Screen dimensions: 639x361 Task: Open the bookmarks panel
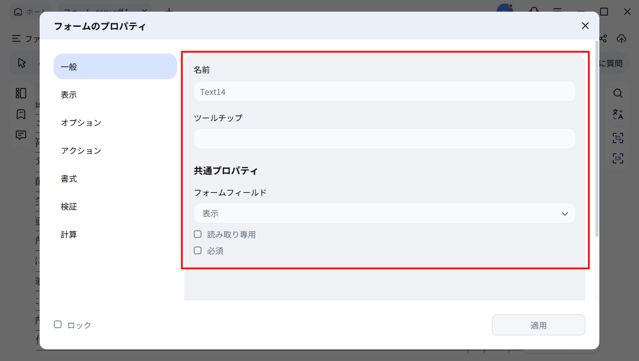coord(21,114)
